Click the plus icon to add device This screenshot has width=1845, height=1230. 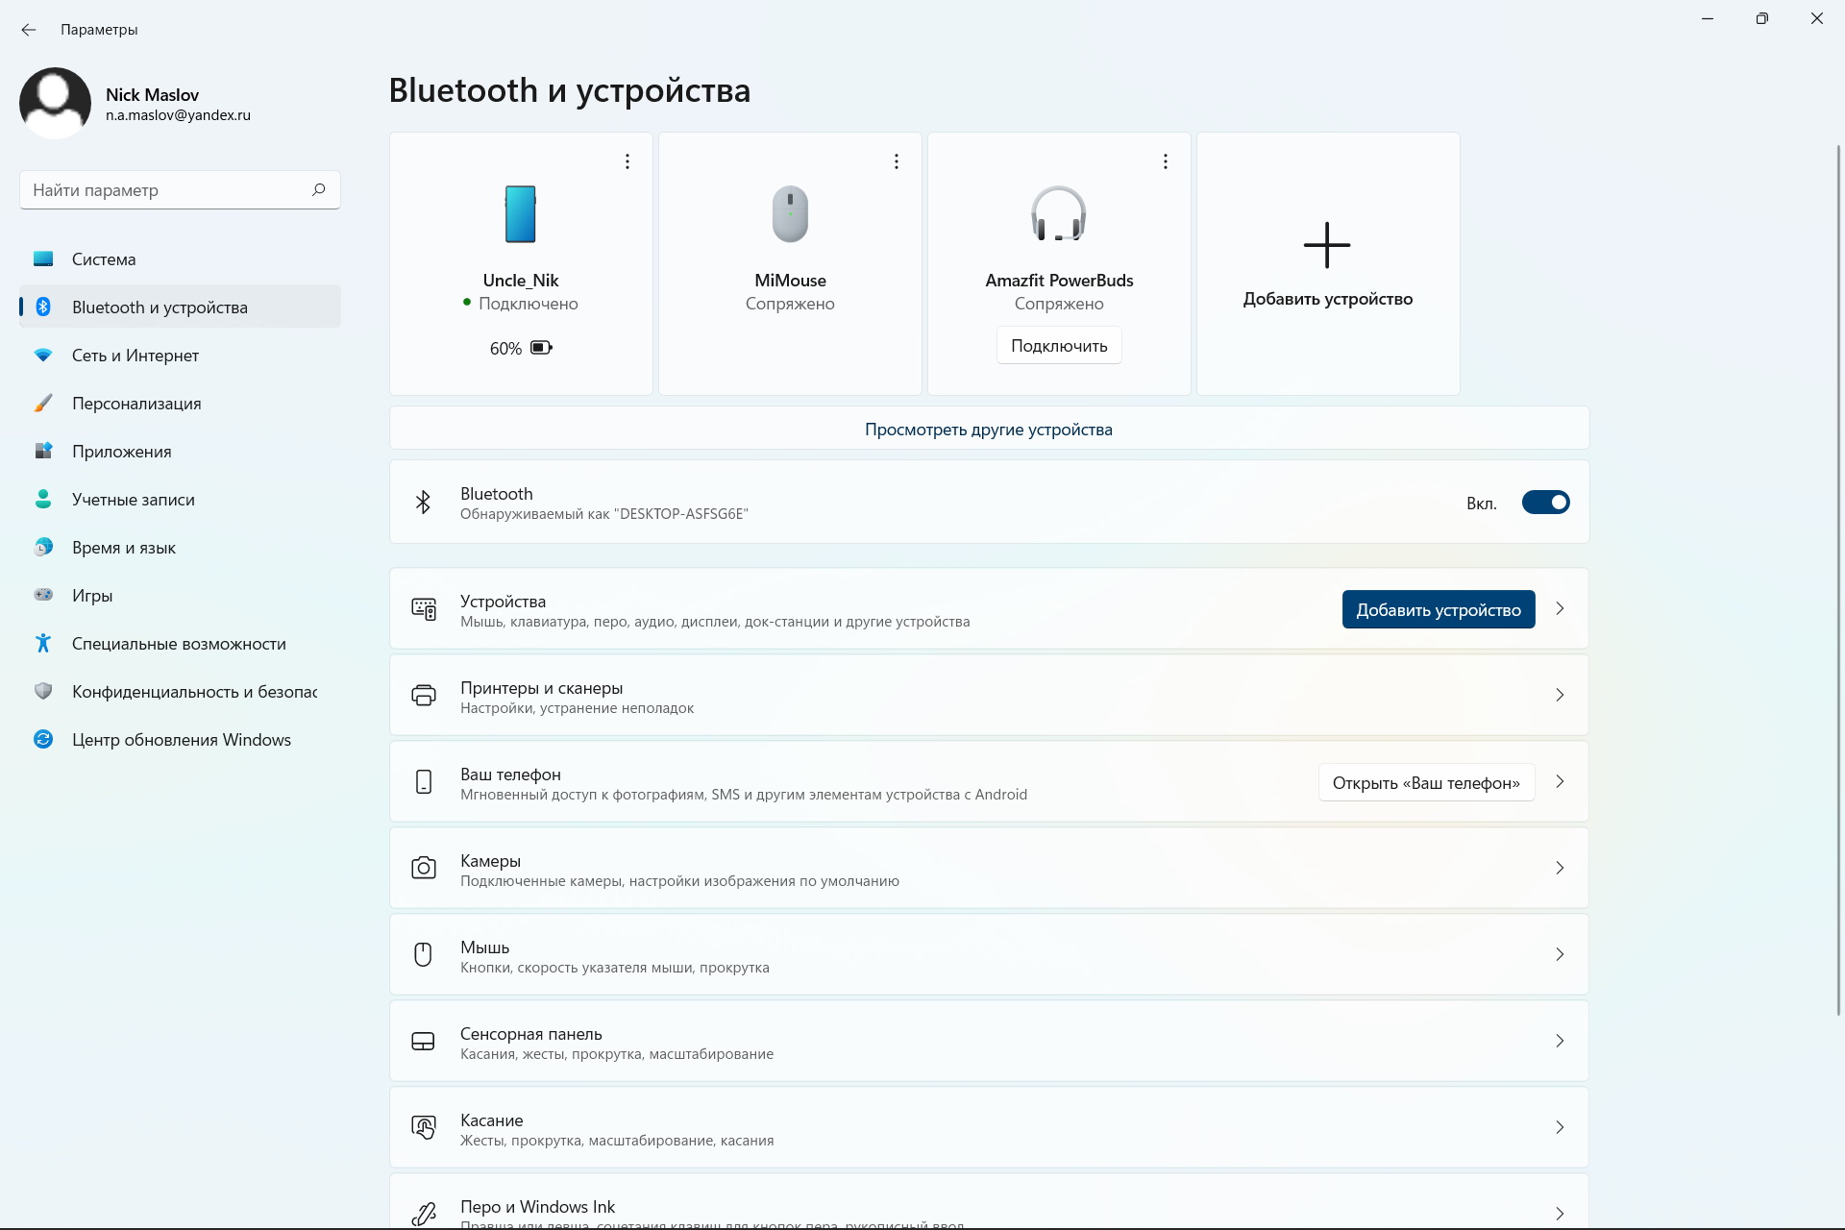1327,245
